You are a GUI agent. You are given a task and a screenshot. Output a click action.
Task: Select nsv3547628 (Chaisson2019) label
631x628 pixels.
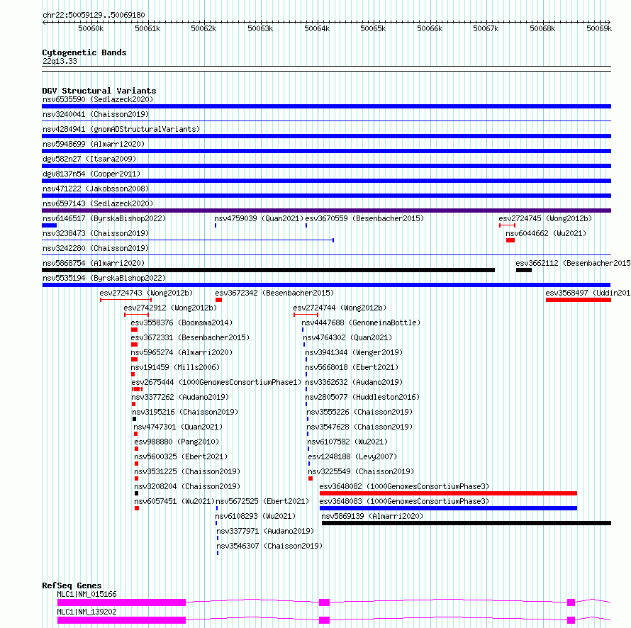359,427
